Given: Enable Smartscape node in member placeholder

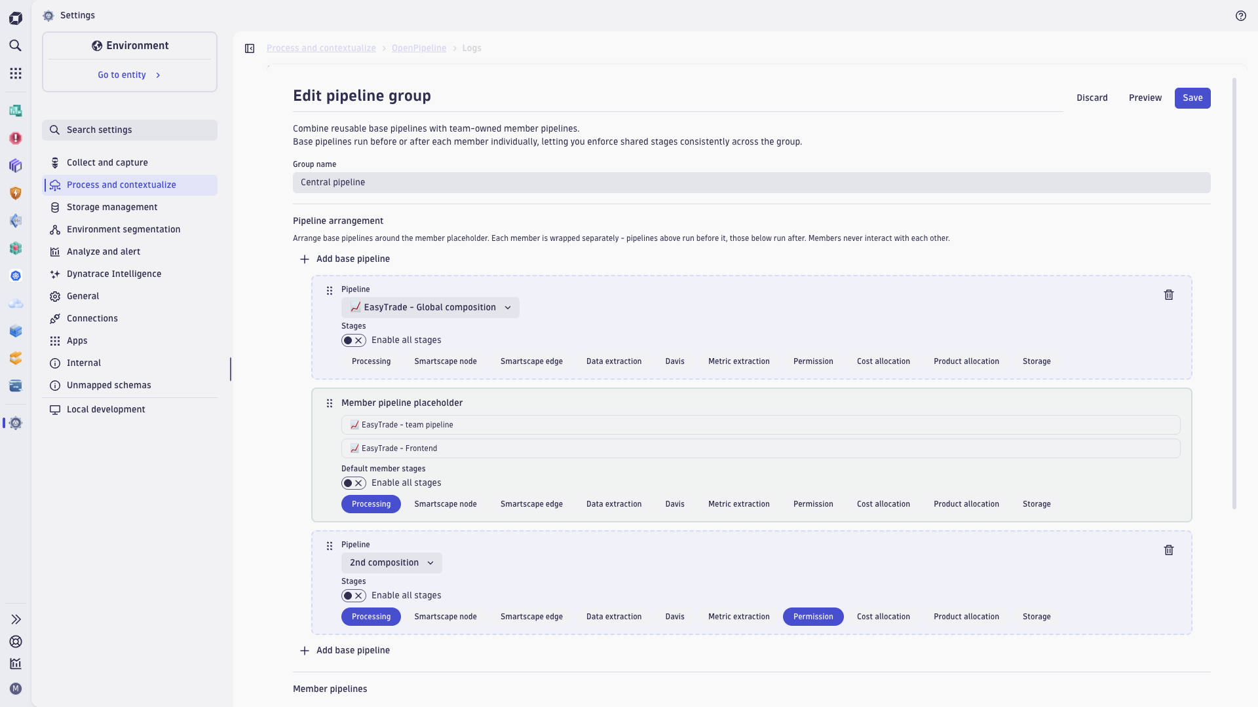Looking at the screenshot, I should pos(446,504).
